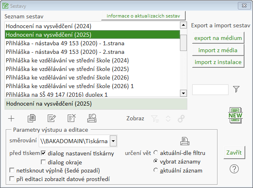Click the 'export na médium' button
Image resolution: width=253 pixels, height=188 pixels.
218,38
